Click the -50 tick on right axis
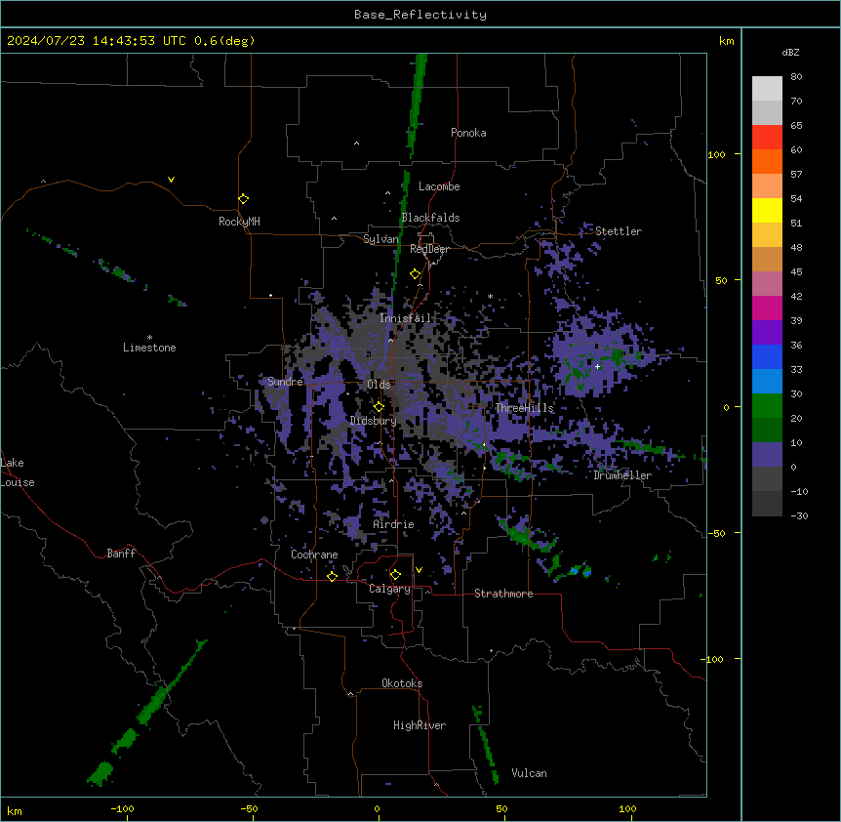The width and height of the screenshot is (841, 822). click(x=716, y=533)
